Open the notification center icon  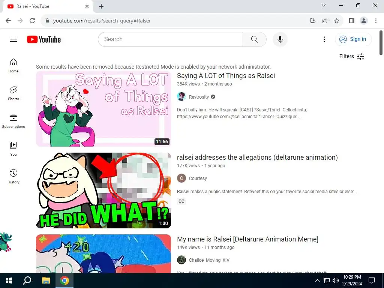click(372, 280)
